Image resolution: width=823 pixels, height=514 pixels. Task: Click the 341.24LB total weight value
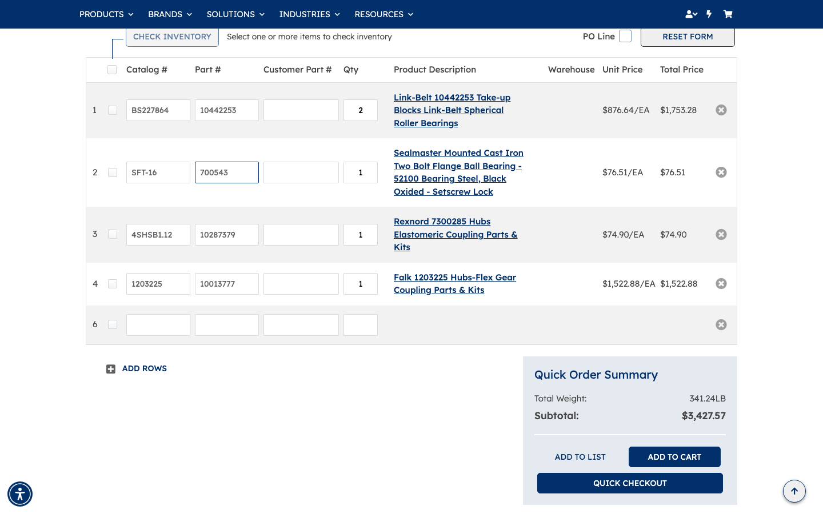point(708,399)
